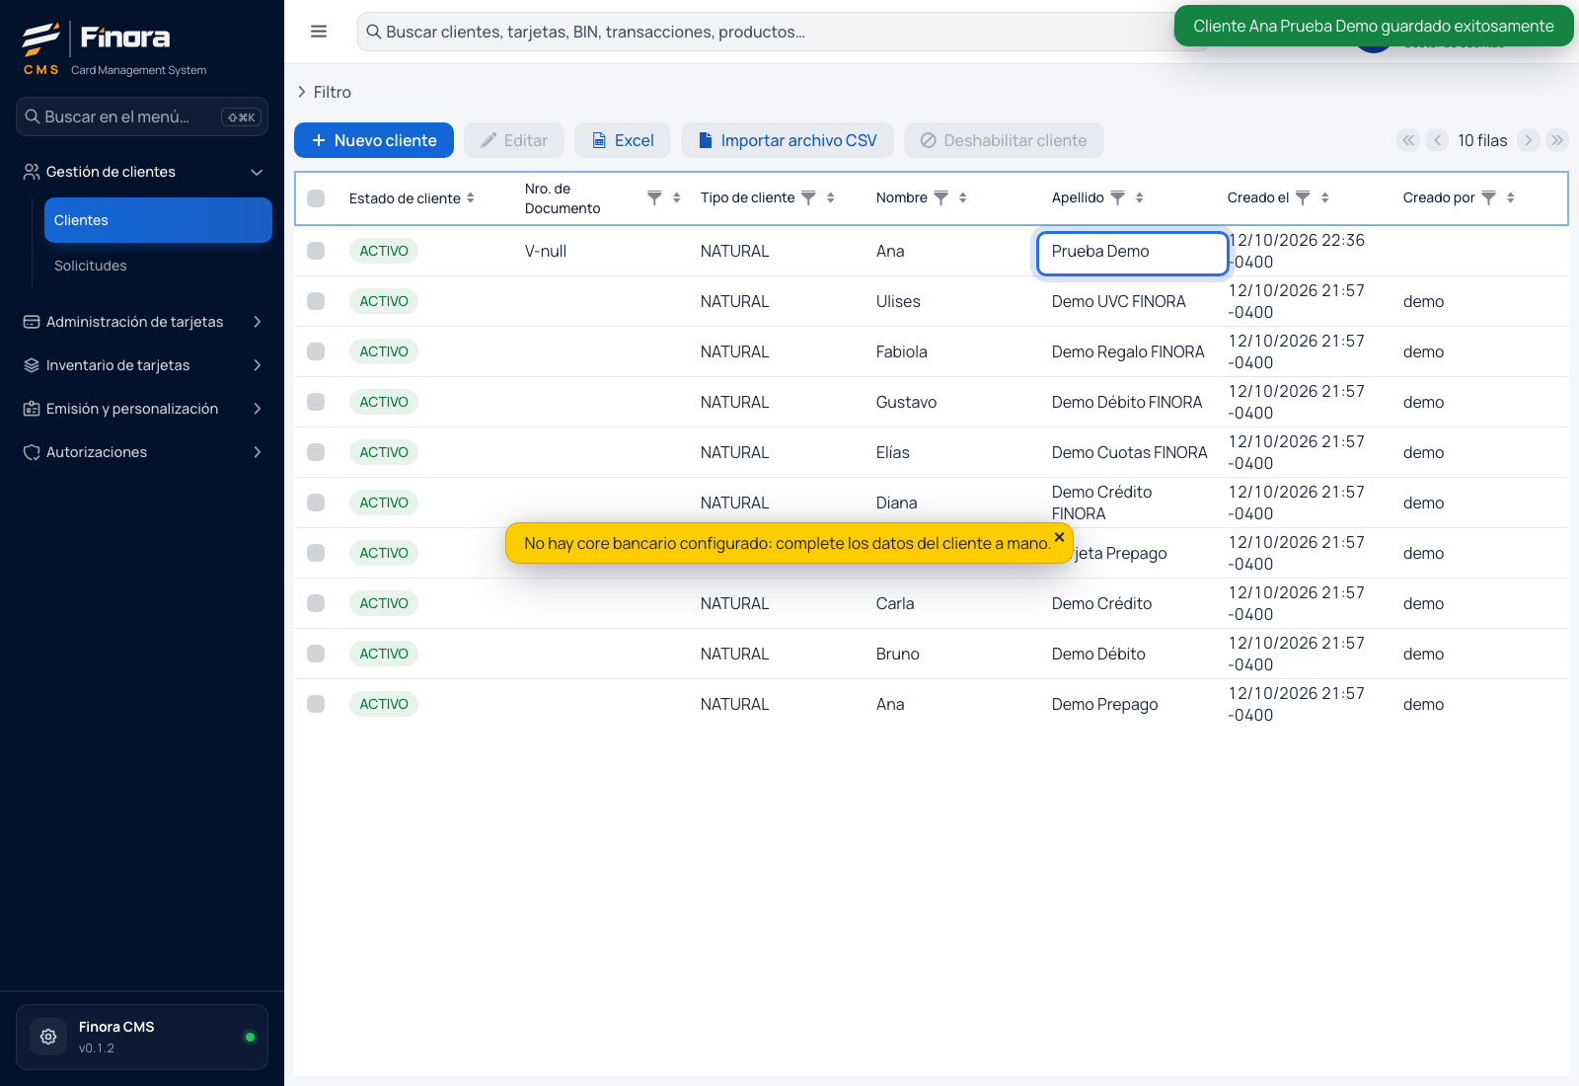Screen dimensions: 1579x1086
Task: Filter the Creado por column
Action: coord(1489,198)
